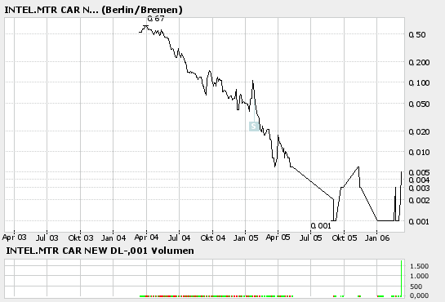
Task: Click the 'Jul 05' date axis label
Action: 311,238
